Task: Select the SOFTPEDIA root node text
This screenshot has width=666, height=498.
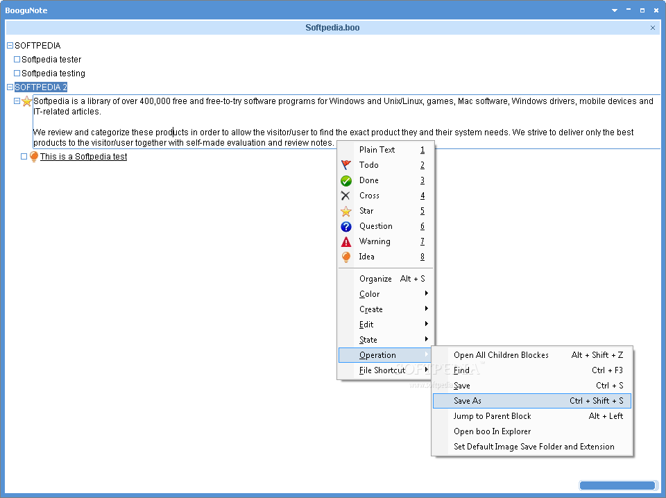Action: point(37,45)
